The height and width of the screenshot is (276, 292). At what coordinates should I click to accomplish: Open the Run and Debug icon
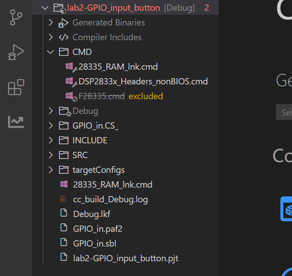click(x=16, y=52)
